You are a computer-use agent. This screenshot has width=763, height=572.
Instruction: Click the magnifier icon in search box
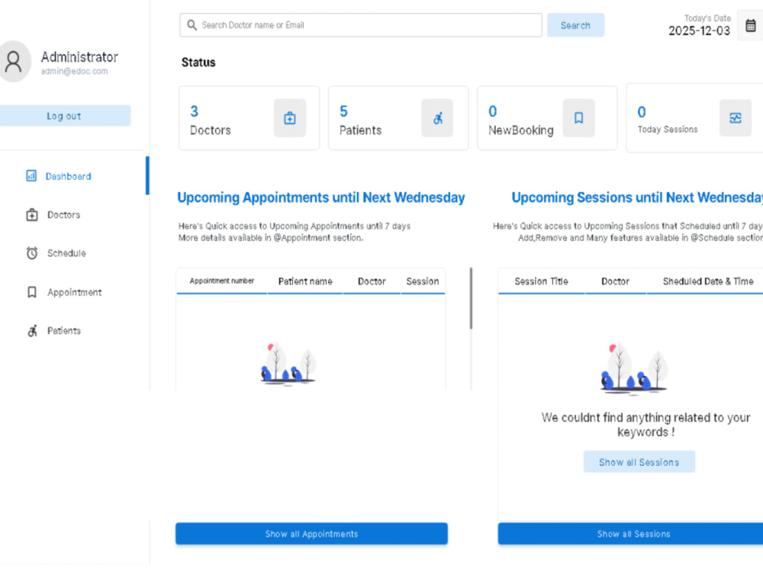[x=192, y=25]
